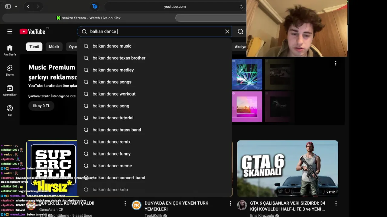Screen dimensions: 387x217
Task: Click TepkiKolik channel avatar
Action: pyautogui.click(x=137, y=205)
